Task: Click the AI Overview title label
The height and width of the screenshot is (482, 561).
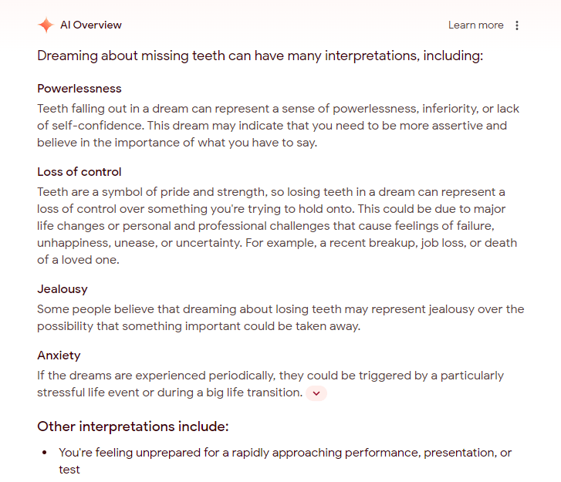Action: tap(91, 25)
